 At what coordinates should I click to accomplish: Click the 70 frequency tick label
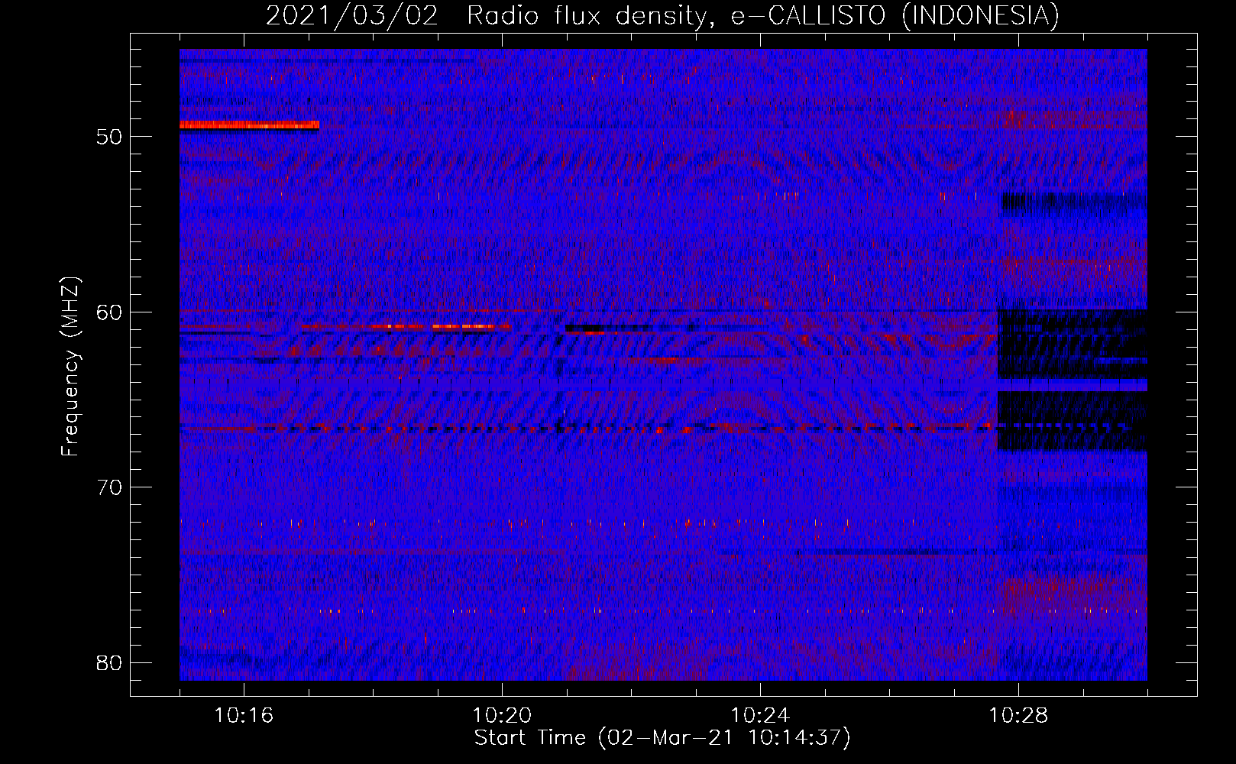(109, 487)
